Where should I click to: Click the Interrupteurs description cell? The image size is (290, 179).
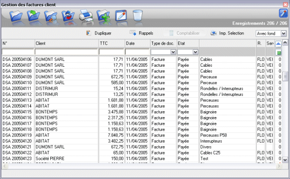tap(211, 141)
